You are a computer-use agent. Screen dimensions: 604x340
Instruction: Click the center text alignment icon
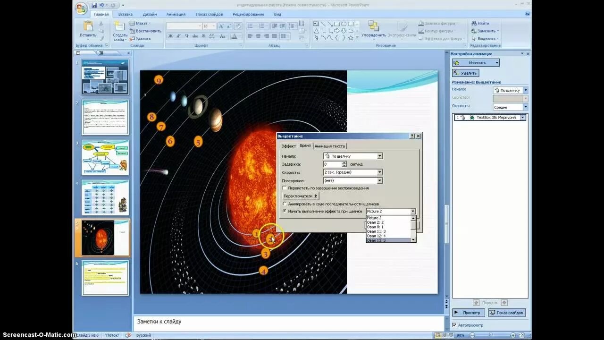click(258, 36)
